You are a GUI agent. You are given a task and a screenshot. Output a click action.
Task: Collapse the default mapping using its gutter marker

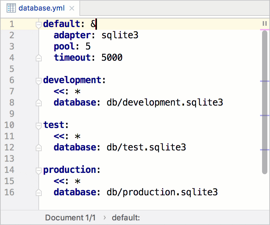tap(38, 24)
